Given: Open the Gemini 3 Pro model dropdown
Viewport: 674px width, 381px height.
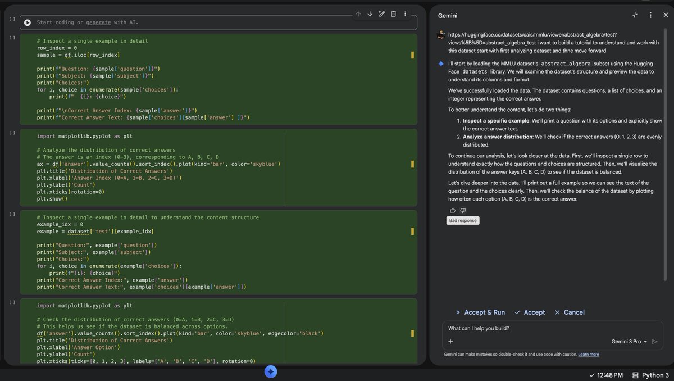Looking at the screenshot, I should 629,342.
